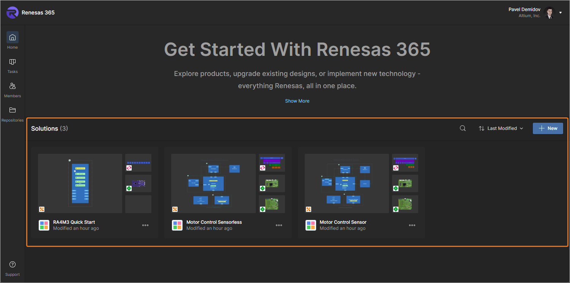Click the Solutions search magnifier icon

[x=463, y=128]
